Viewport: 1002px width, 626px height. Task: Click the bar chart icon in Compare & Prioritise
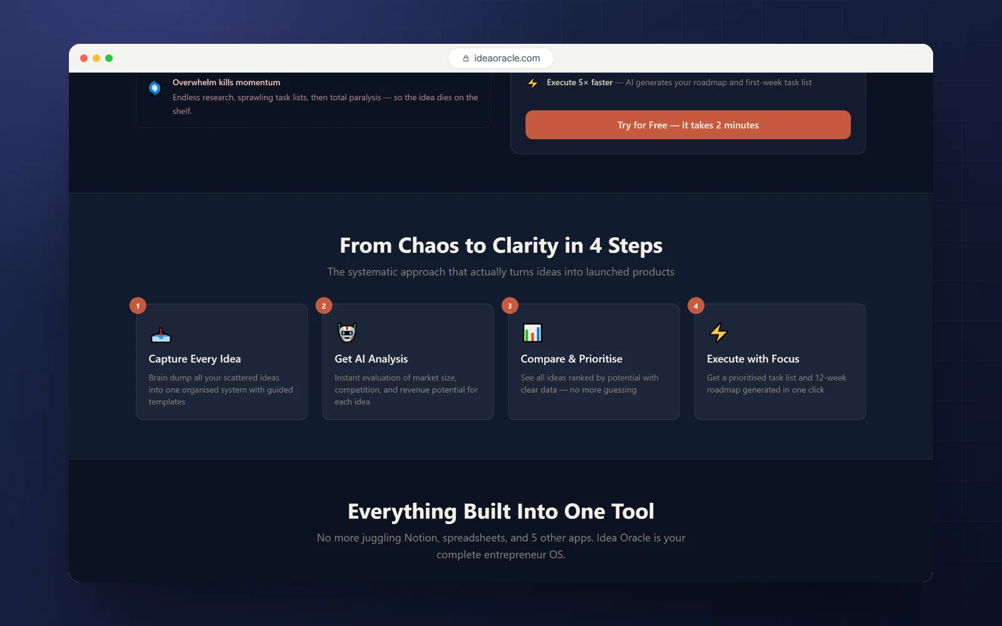tap(532, 332)
